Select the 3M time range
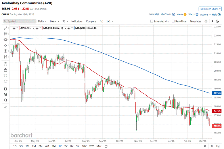Screen dimensions: 224x149 coord(41,146)
